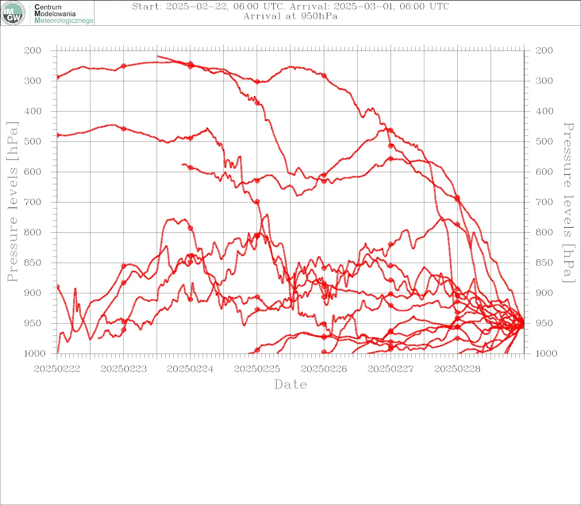
Task: Click the 20250226 date label
Action: tap(324, 369)
